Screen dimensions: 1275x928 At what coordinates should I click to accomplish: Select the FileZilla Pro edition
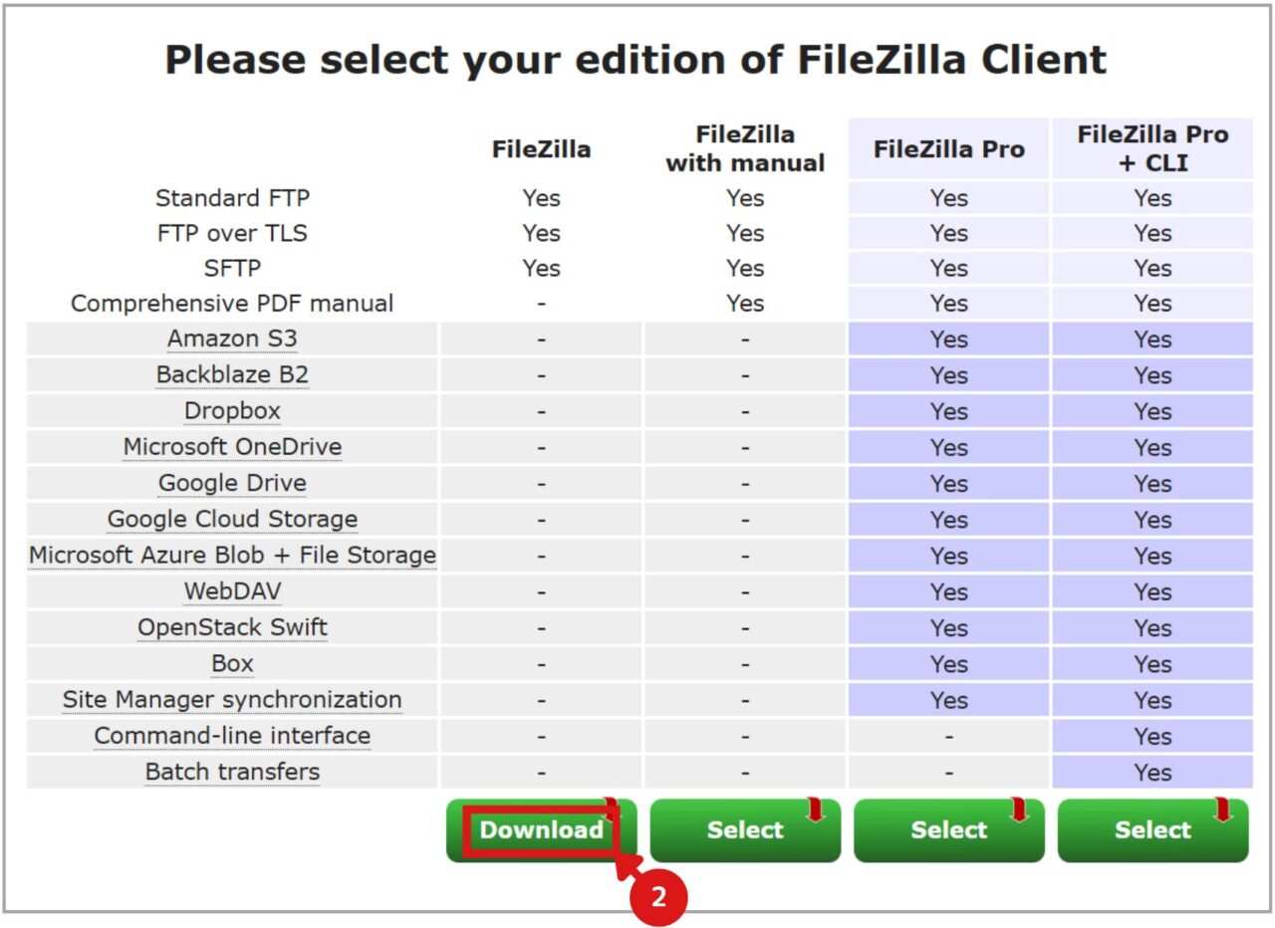click(x=948, y=829)
